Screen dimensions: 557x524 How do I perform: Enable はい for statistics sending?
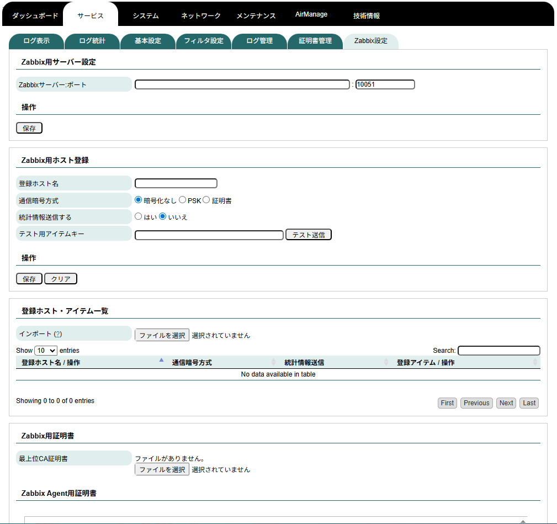click(138, 216)
